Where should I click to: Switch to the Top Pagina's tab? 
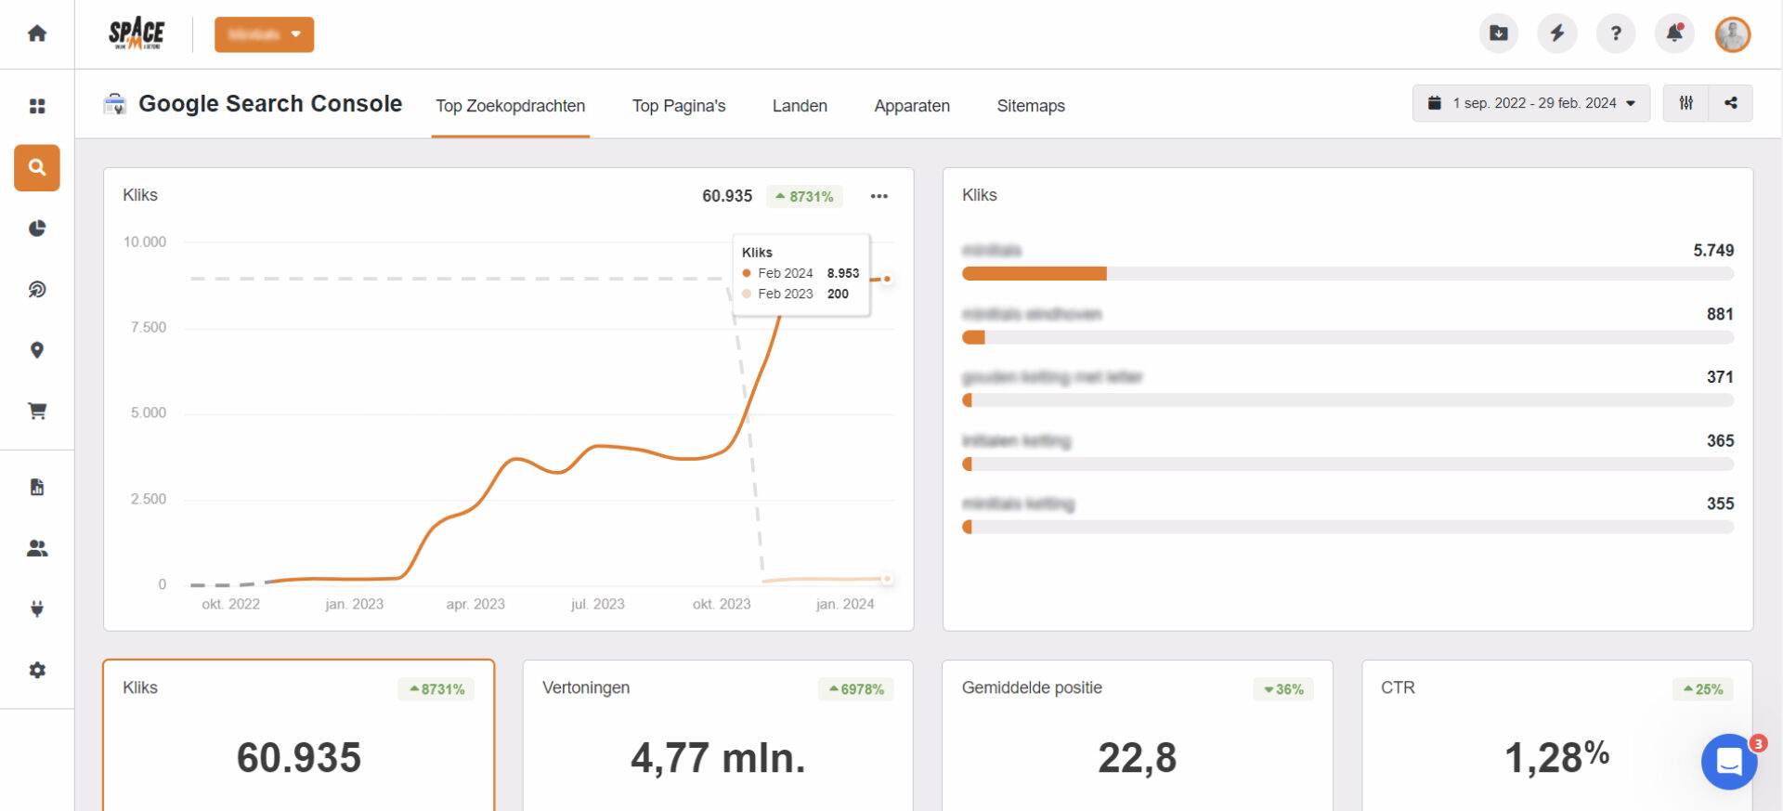point(679,106)
